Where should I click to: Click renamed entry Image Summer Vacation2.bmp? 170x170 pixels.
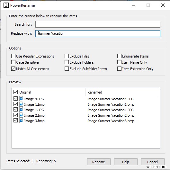pyautogui.click(x=111, y=115)
